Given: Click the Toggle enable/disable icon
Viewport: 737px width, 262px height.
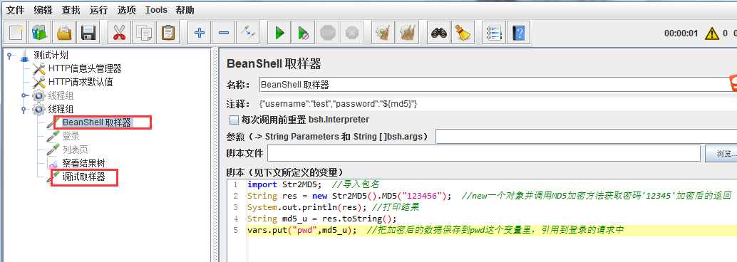Looking at the screenshot, I should 248,33.
